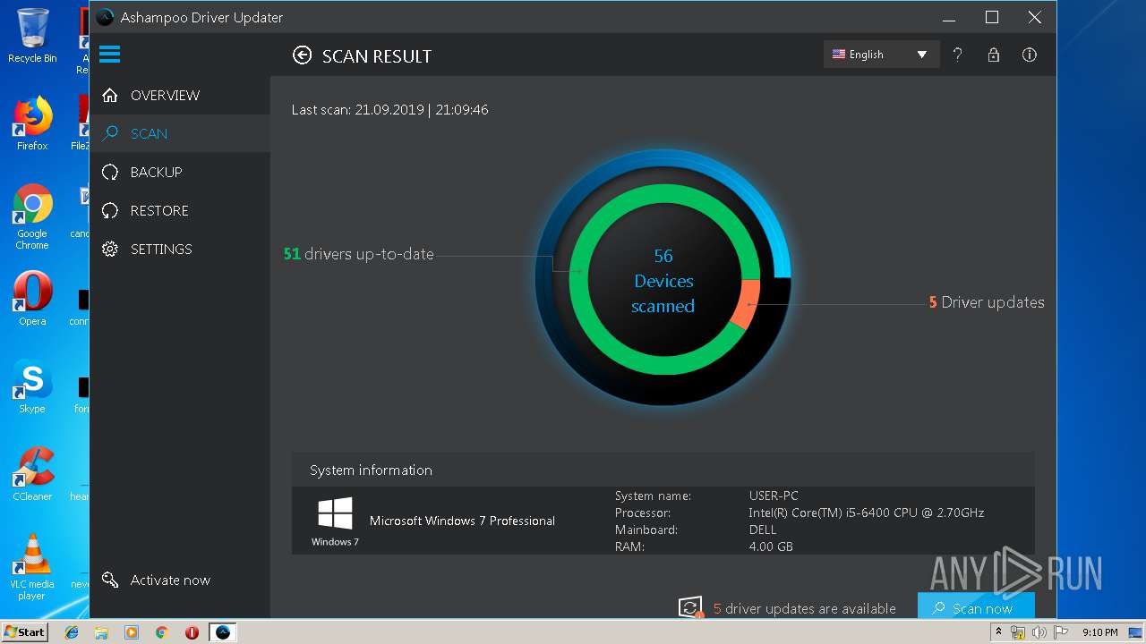Open the Google Chrome desktop shortcut

[32, 216]
